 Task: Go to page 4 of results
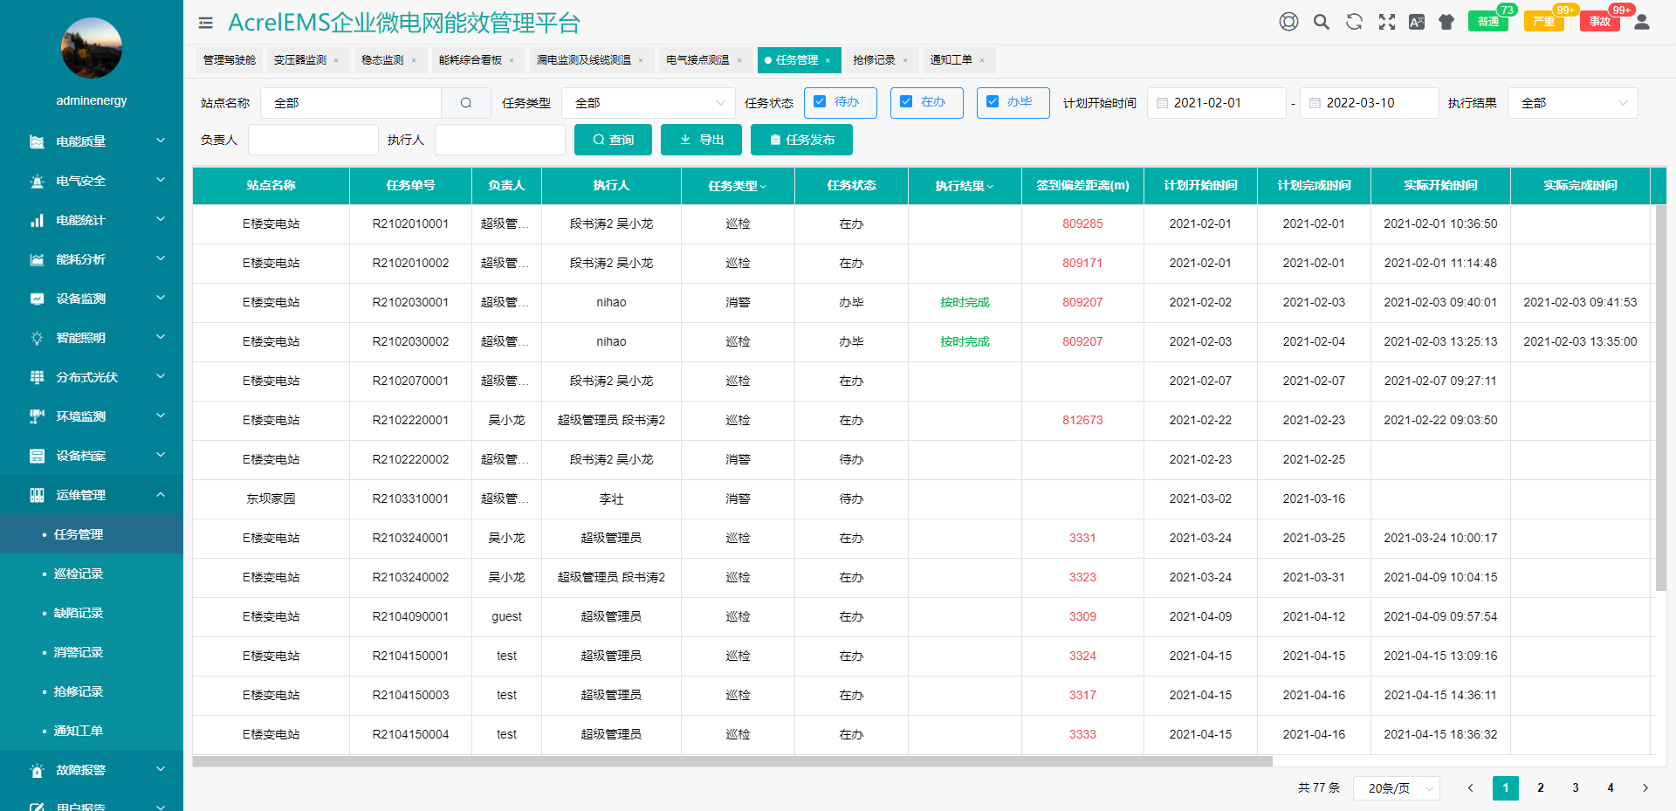(1611, 788)
